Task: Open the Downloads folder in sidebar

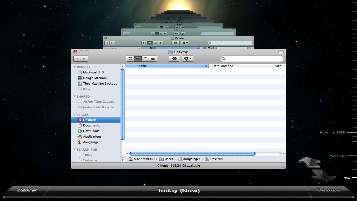Action: coord(91,131)
